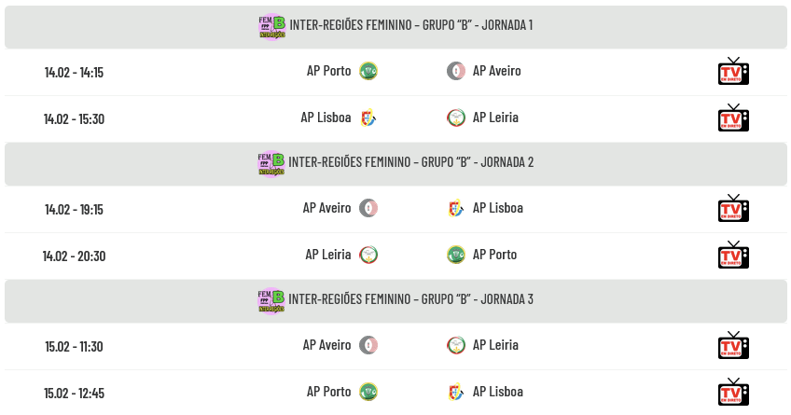Screen dimensions: 791x415
Task: Click Grupo B badge in Jornada 3 header
Action: click(x=271, y=300)
